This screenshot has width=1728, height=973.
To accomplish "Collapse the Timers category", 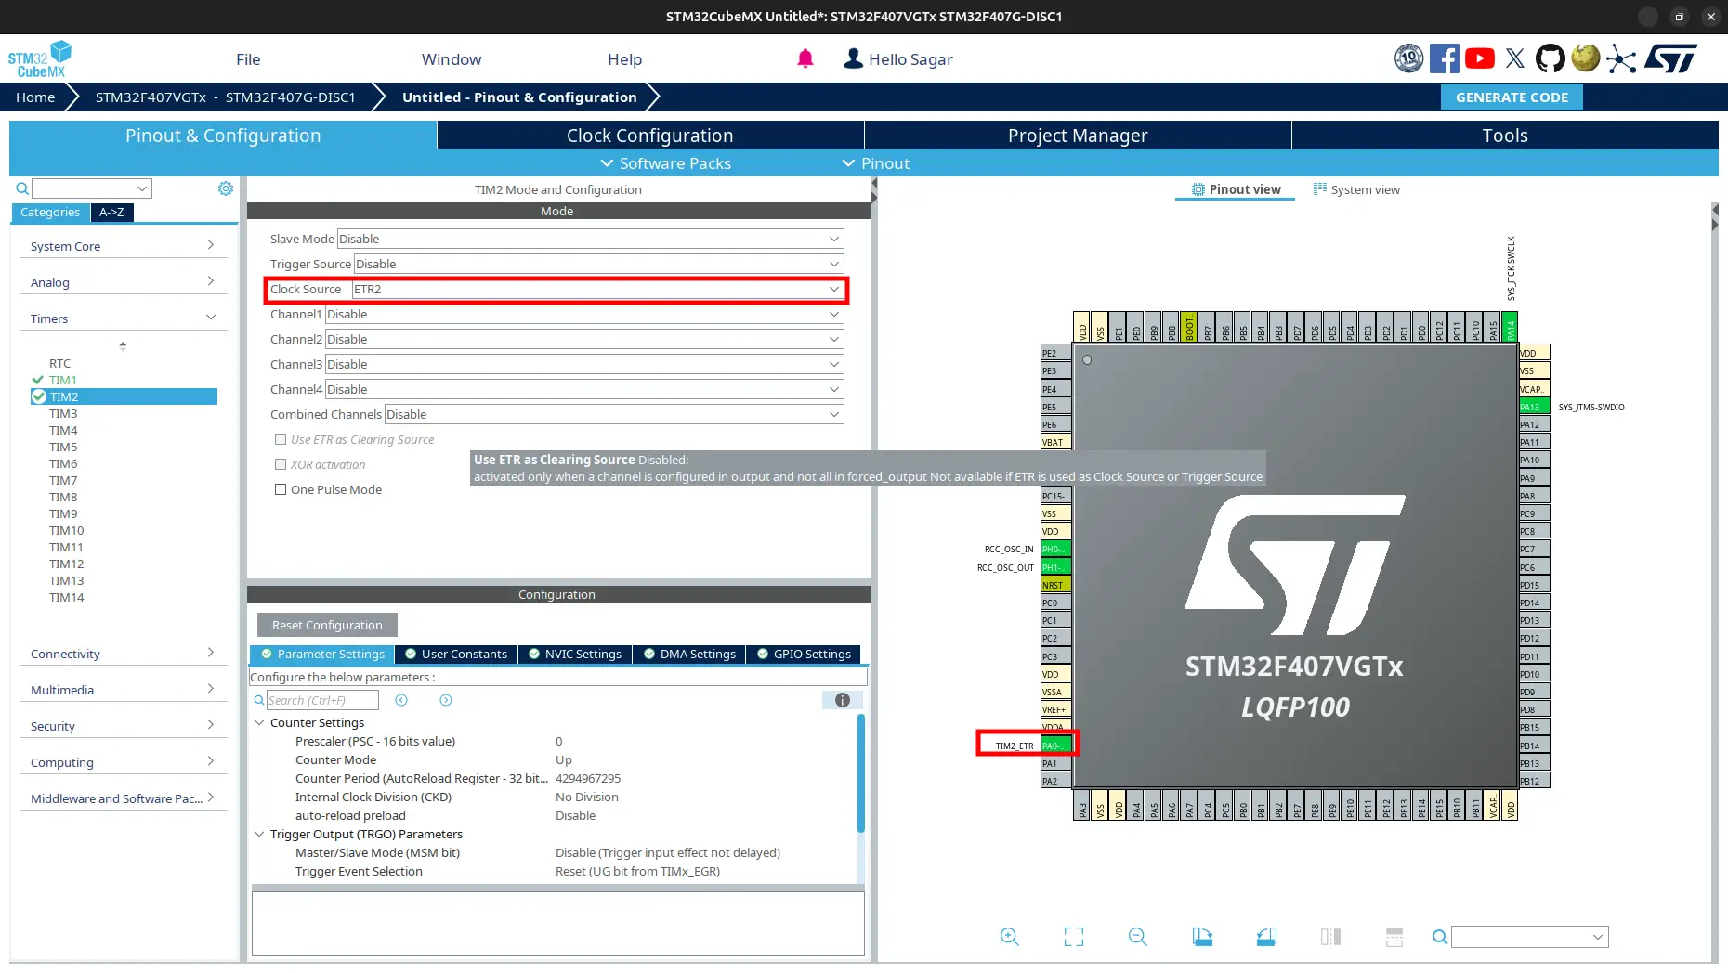I will (124, 318).
